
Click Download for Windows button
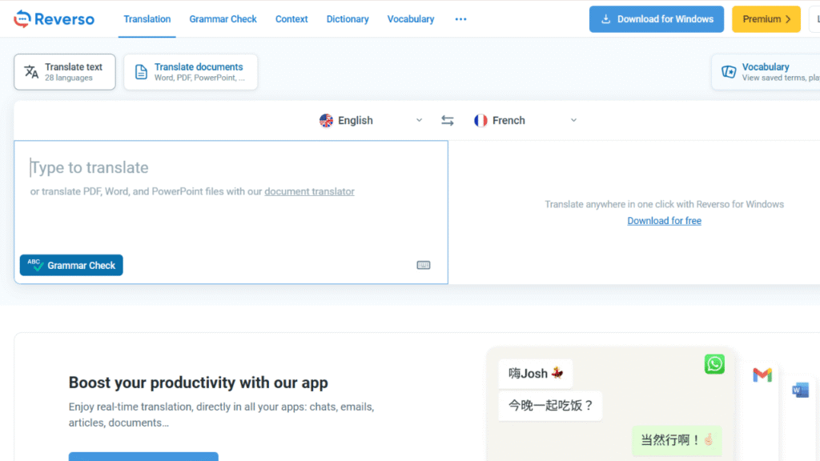(657, 19)
